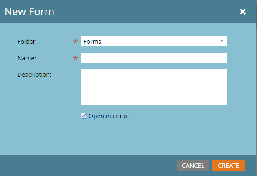The image size is (257, 176).
Task: Toggle via the Open in editor label
Action: pyautogui.click(x=109, y=116)
